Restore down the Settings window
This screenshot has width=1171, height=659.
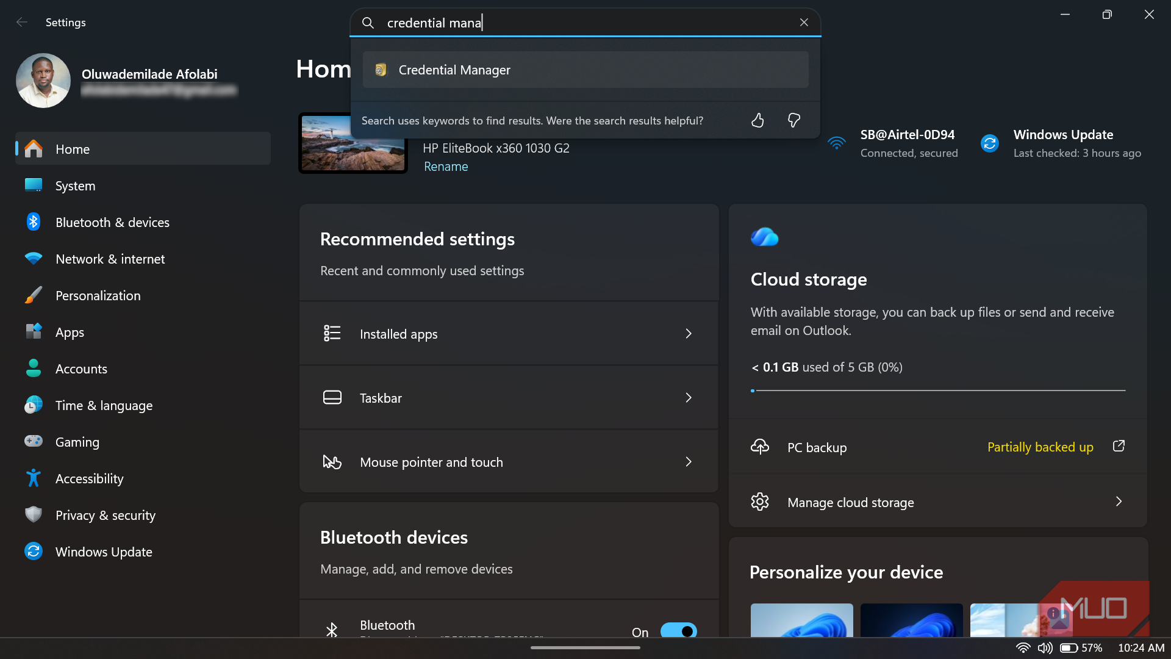[x=1107, y=15]
